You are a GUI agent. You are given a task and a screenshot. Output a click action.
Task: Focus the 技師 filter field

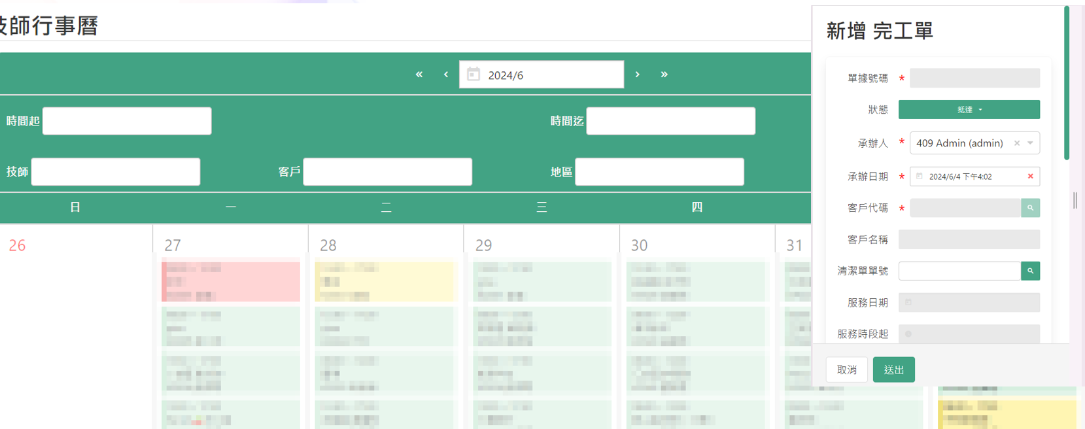pos(116,171)
